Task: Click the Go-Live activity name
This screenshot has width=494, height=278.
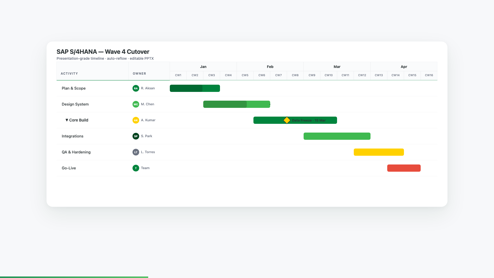Action: pyautogui.click(x=69, y=168)
